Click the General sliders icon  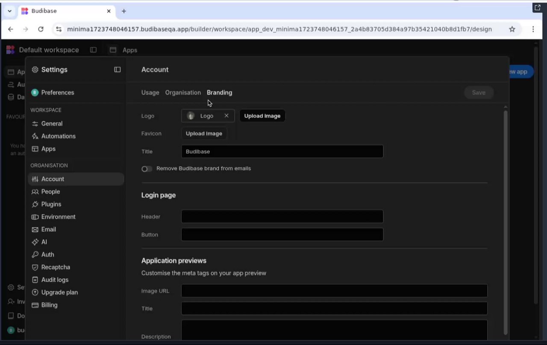(x=35, y=124)
